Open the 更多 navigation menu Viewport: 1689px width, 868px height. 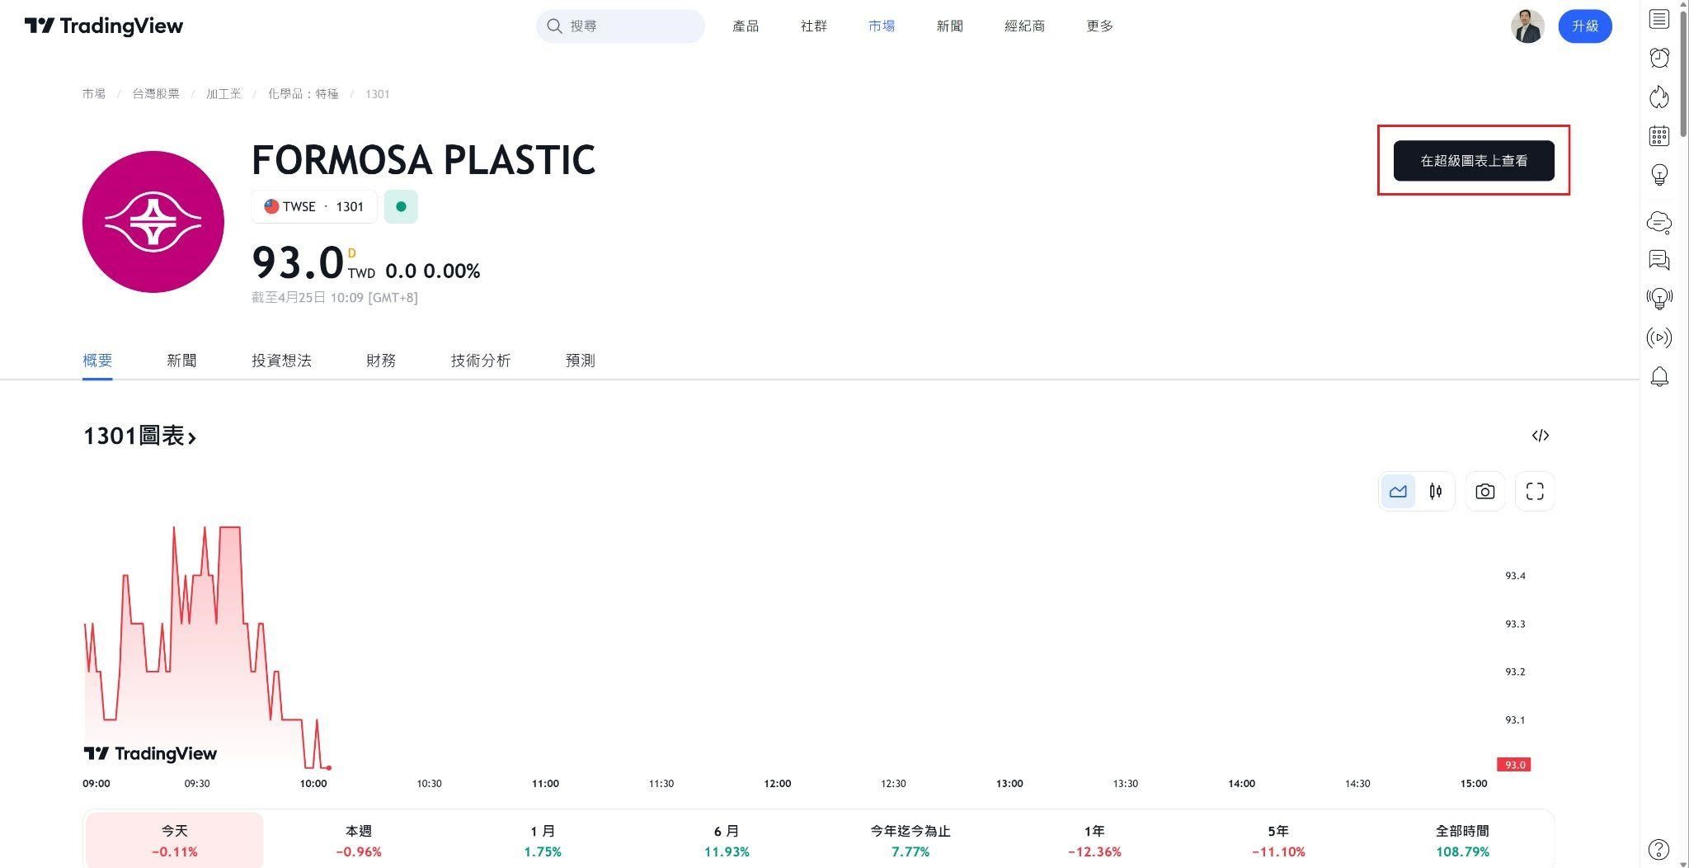pos(1099,26)
